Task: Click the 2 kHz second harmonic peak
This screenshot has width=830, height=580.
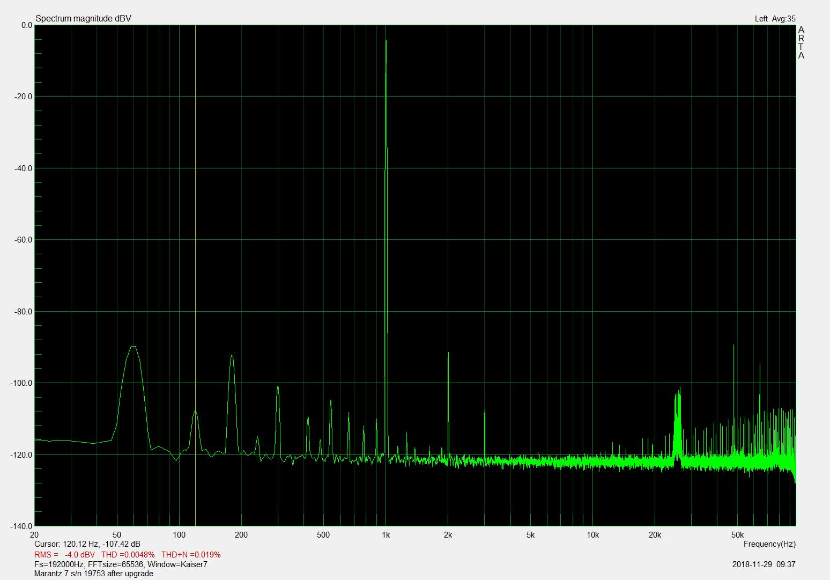Action: (x=448, y=353)
